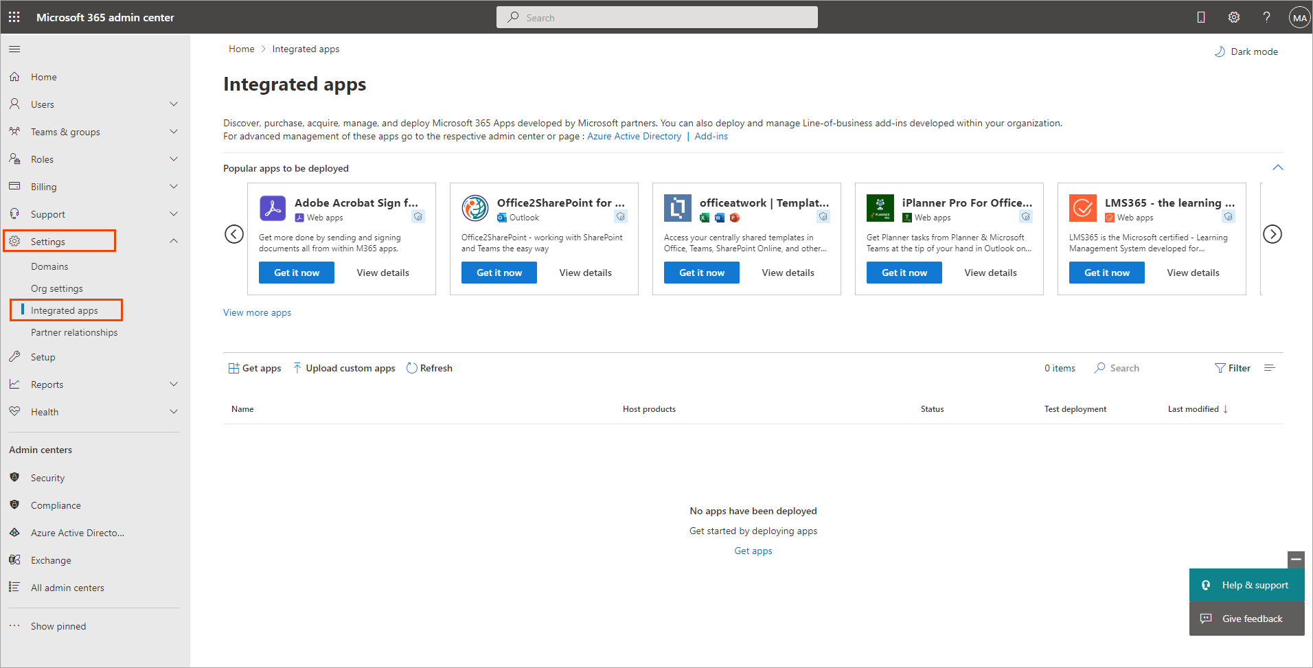Image resolution: width=1313 pixels, height=668 pixels.
Task: Open the settings gear in the top bar
Action: click(x=1234, y=16)
